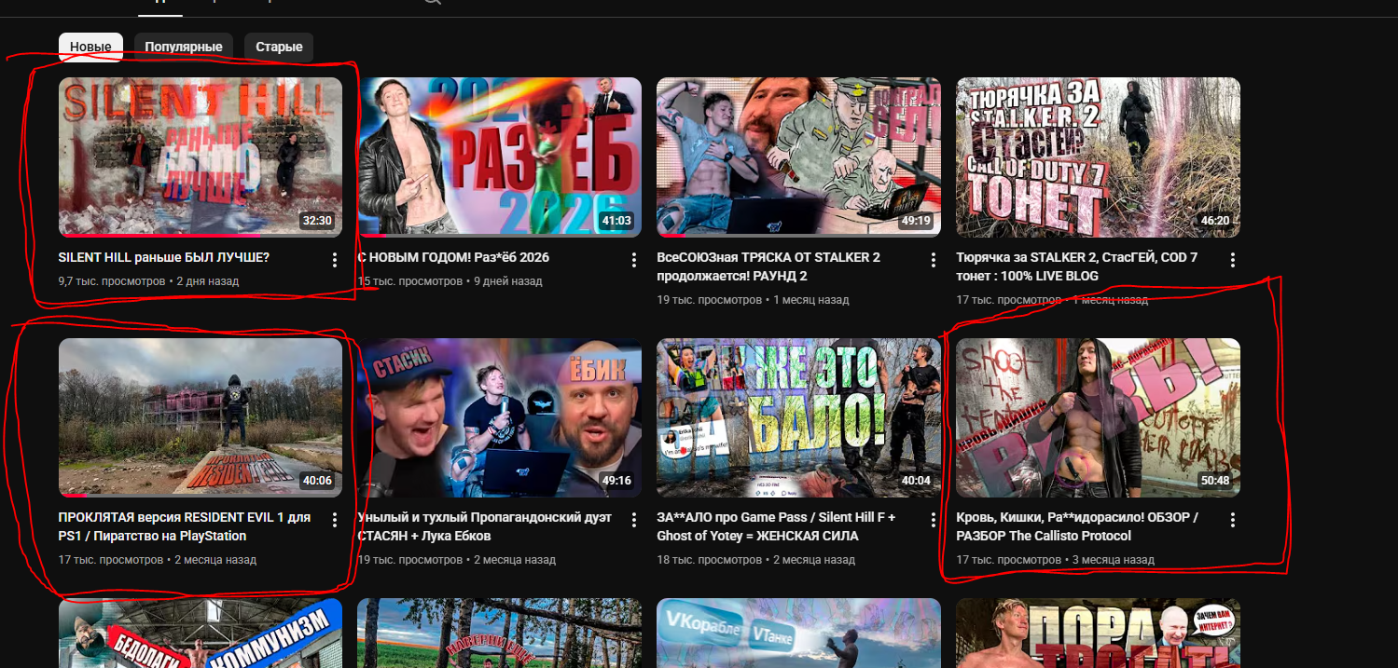Open title "ВсеСОЮЗная ТРЯСКА ОТ STALKER 2 продолжается"
Viewport: 1398px width, 668px height.
(x=768, y=266)
